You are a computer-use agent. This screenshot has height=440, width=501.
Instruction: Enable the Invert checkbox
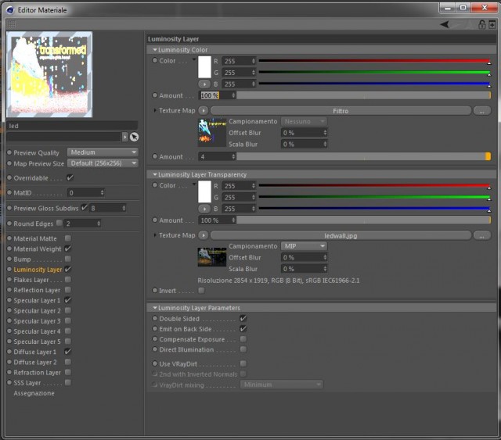click(x=201, y=291)
